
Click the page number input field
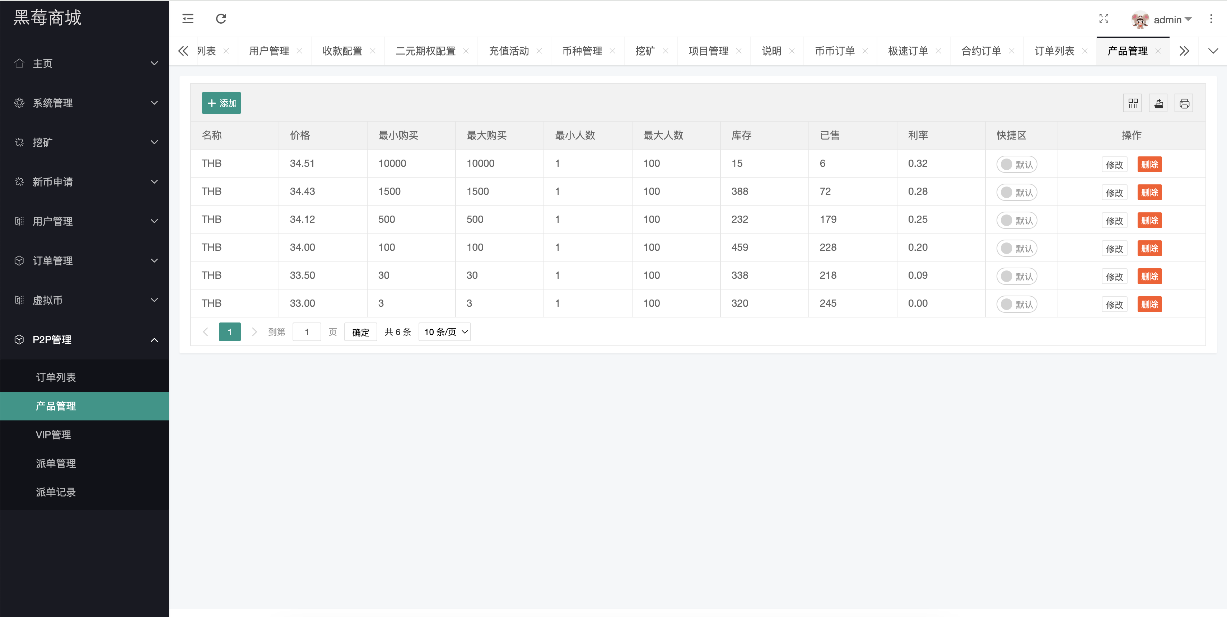307,332
